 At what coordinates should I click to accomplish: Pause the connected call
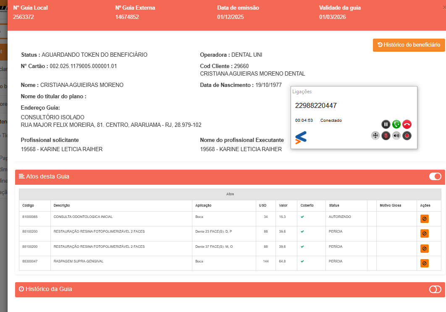(386, 124)
